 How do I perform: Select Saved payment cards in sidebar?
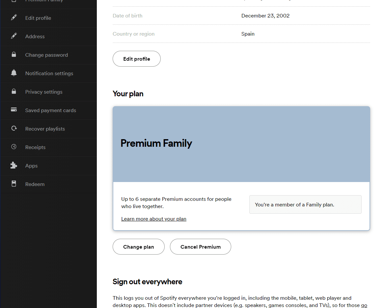point(50,110)
